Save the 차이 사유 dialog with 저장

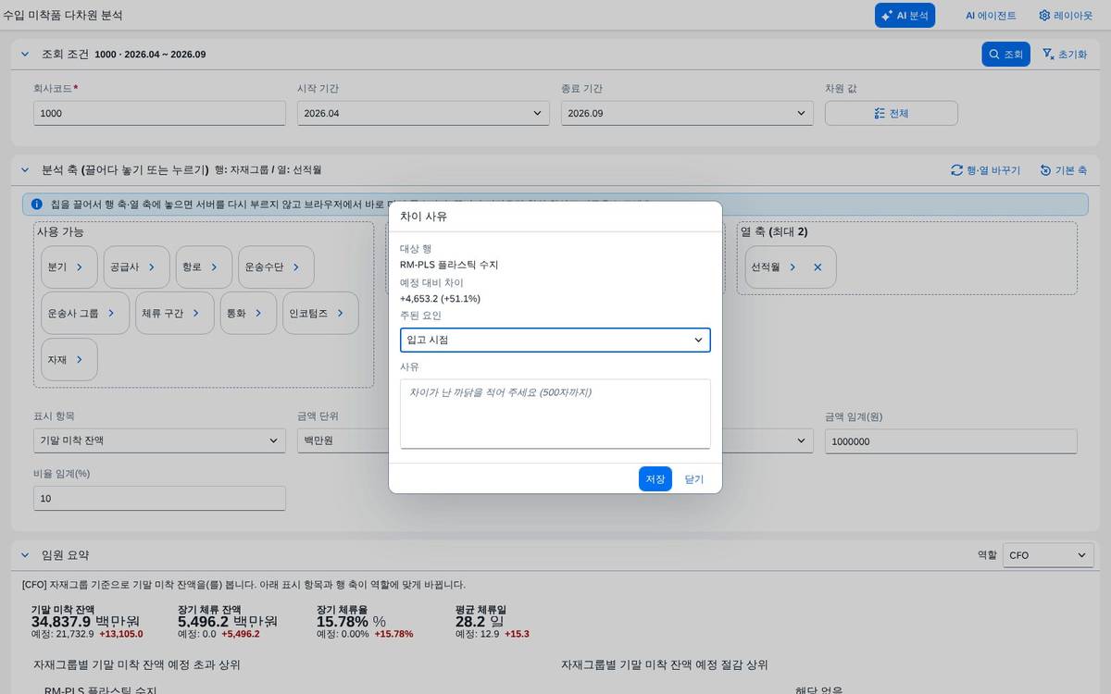[655, 478]
